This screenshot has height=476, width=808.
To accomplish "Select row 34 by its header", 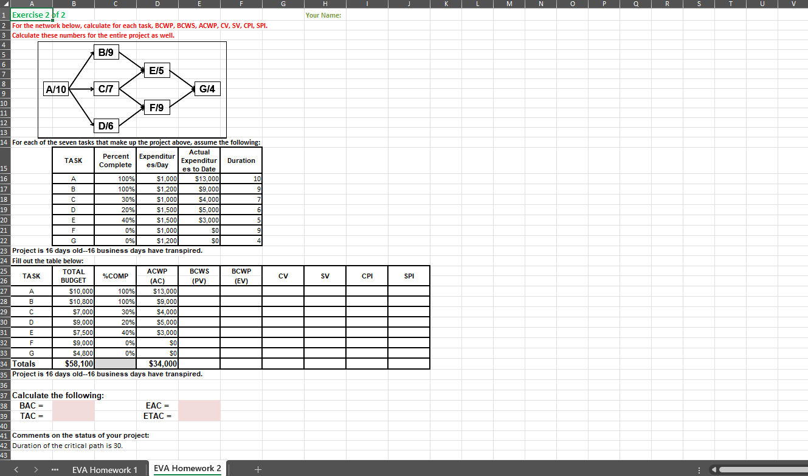I will click(x=5, y=363).
